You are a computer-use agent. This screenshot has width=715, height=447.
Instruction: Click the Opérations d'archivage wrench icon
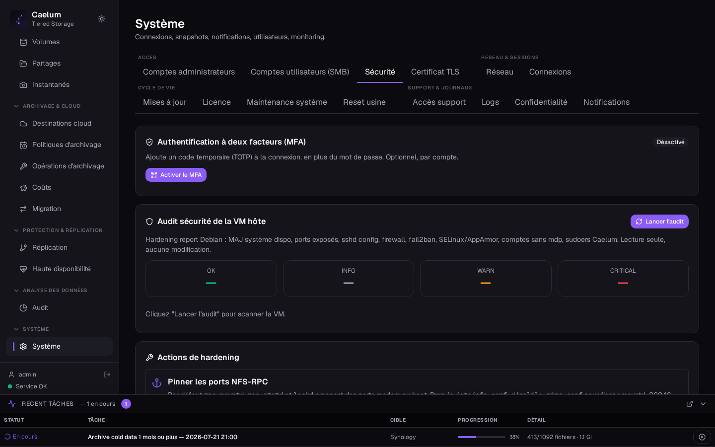(x=23, y=166)
